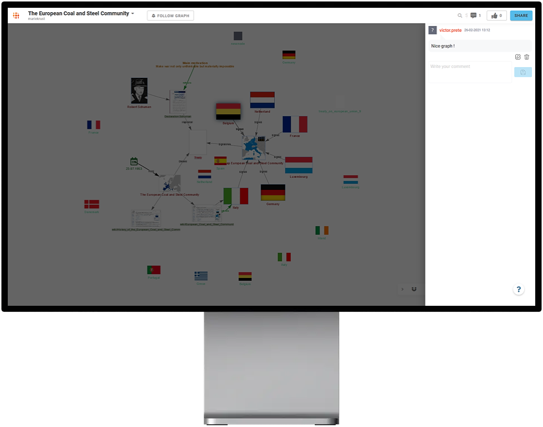Edit the 'Nice graph !' comment

pos(517,57)
